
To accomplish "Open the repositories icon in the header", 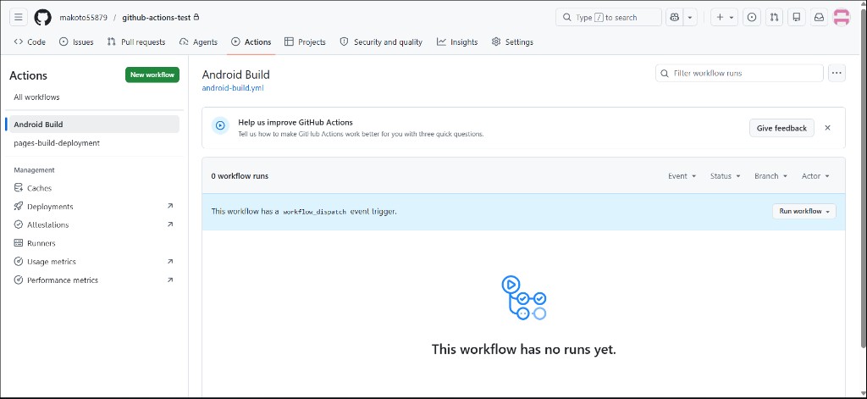I will click(x=796, y=18).
